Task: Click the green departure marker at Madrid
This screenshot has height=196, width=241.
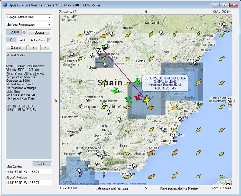Action: (103, 47)
